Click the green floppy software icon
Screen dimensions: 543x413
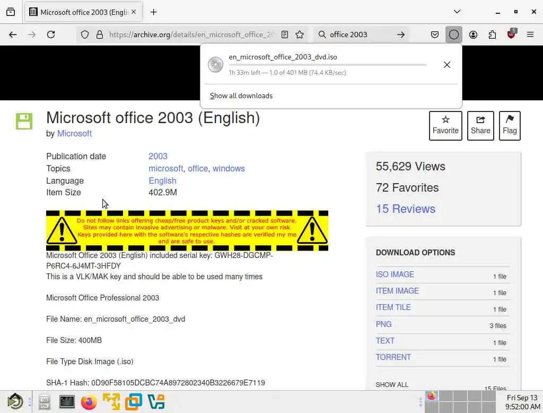(x=24, y=121)
